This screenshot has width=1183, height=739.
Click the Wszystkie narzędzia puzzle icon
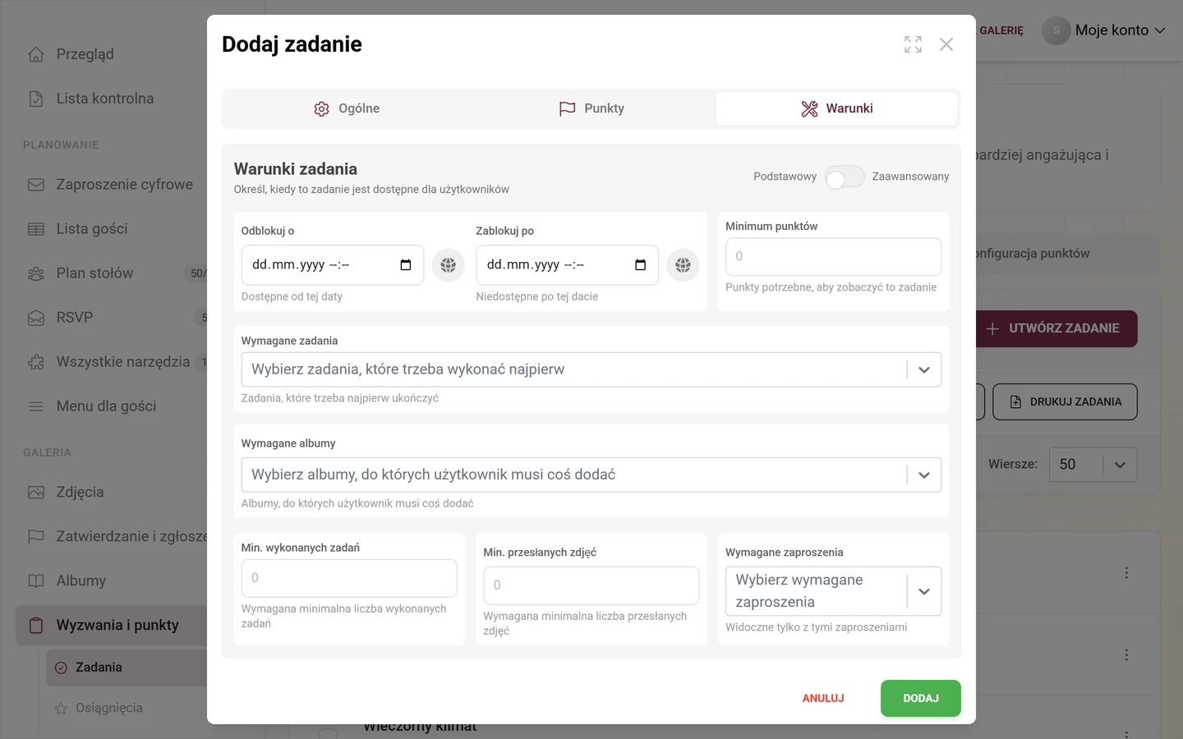tap(36, 362)
